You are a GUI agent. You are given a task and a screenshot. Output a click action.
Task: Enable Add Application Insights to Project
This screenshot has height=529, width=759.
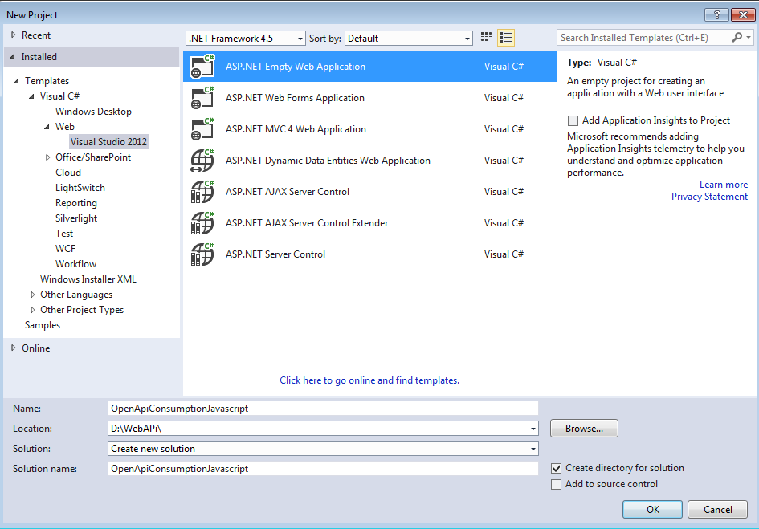573,120
